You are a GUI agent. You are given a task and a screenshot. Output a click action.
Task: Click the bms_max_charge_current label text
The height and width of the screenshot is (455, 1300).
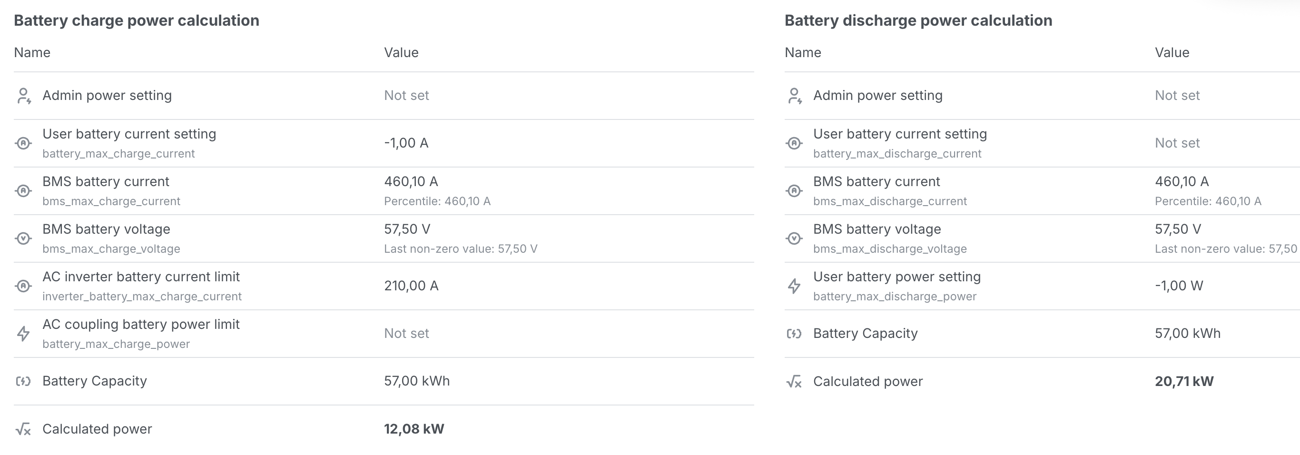(x=111, y=201)
